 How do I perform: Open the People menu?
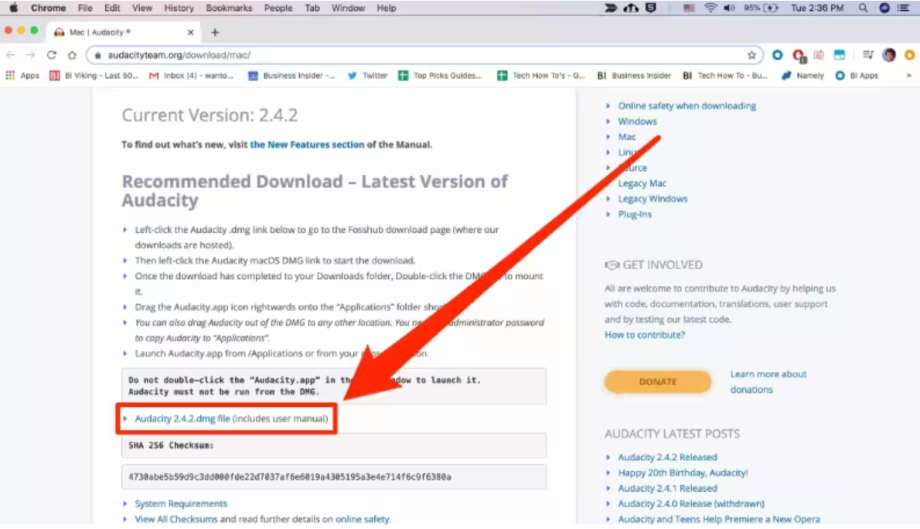click(x=278, y=9)
